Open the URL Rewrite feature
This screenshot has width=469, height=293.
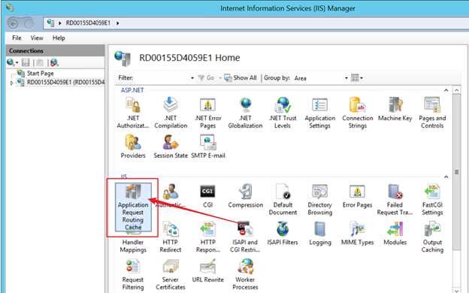208,271
